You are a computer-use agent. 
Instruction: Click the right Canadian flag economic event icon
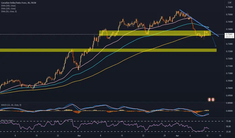[x=213, y=100]
